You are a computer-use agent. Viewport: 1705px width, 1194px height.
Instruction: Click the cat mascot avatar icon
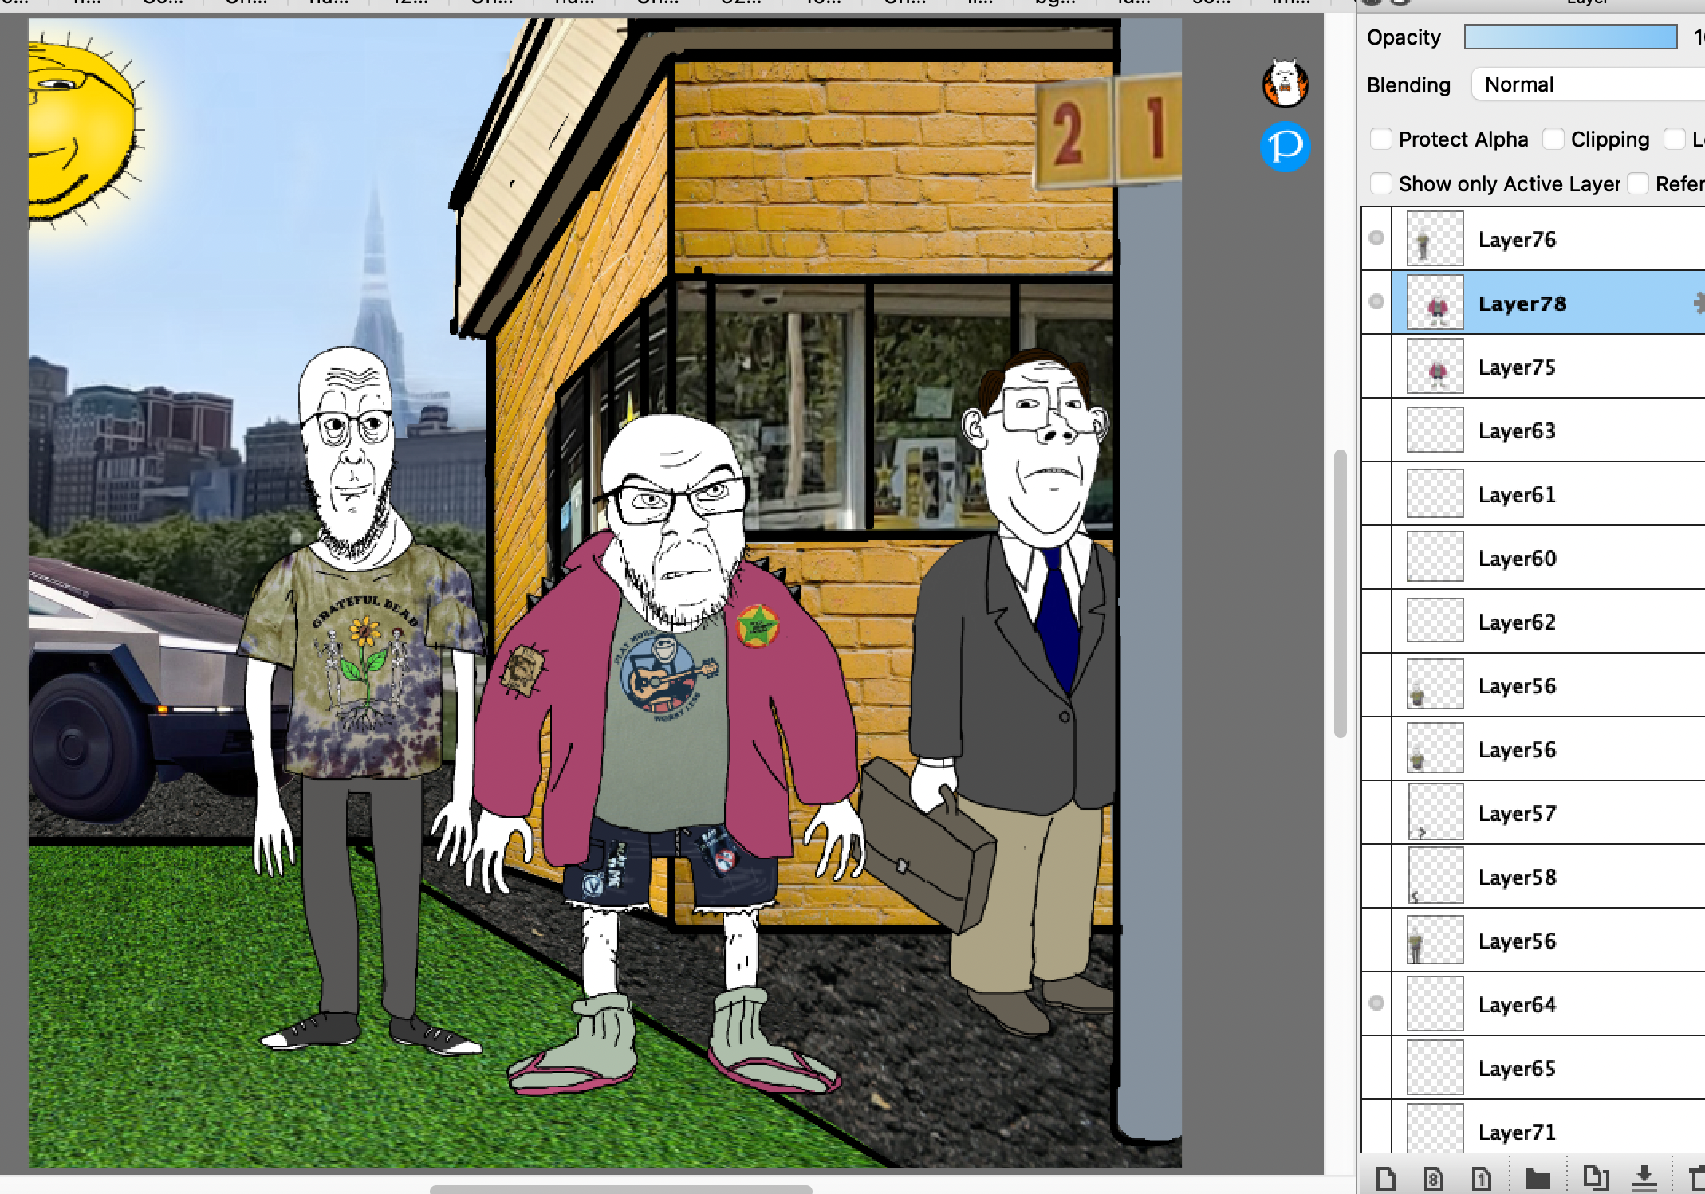[1285, 83]
